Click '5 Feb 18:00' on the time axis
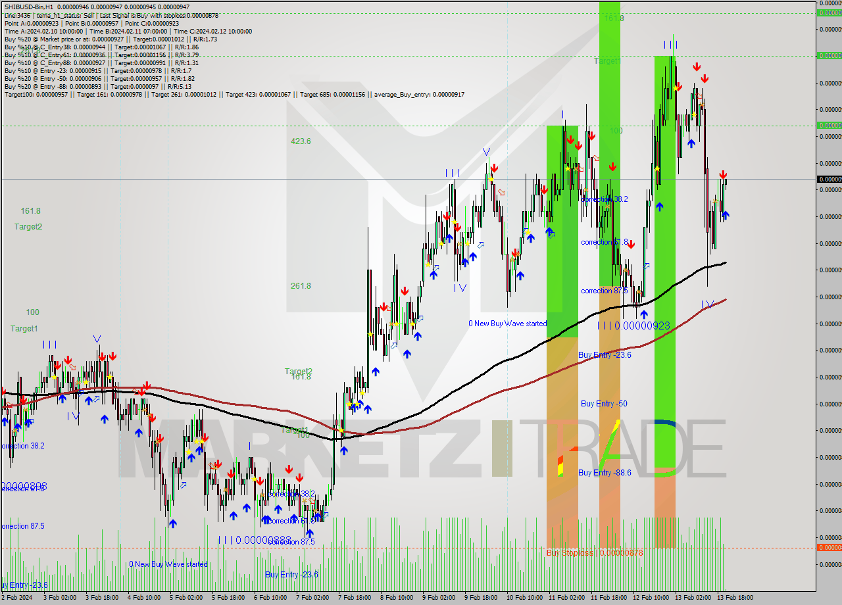This screenshot has height=605, width=842. click(228, 598)
